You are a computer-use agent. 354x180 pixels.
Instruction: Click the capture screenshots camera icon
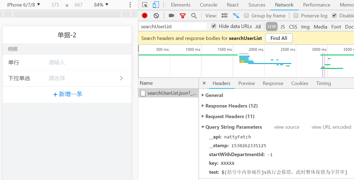pos(171,16)
